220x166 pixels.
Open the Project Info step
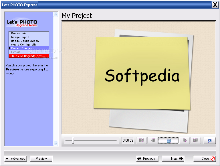click(x=29, y=33)
